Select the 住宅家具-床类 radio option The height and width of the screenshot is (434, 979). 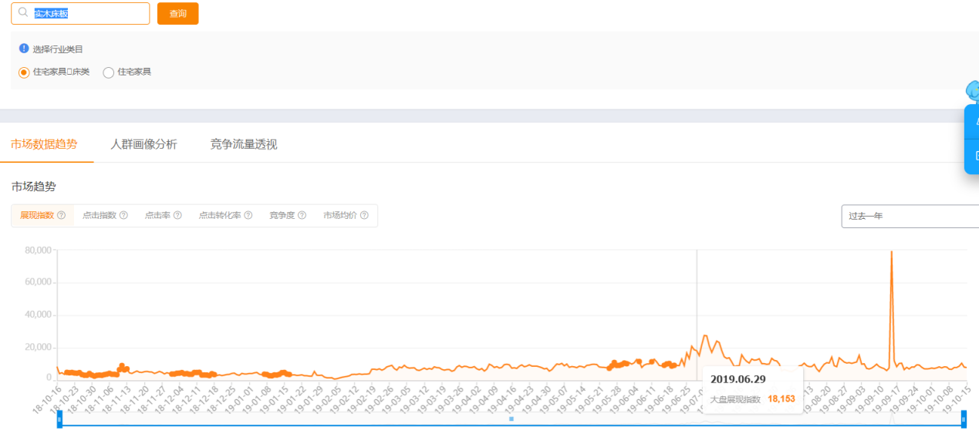(x=24, y=72)
